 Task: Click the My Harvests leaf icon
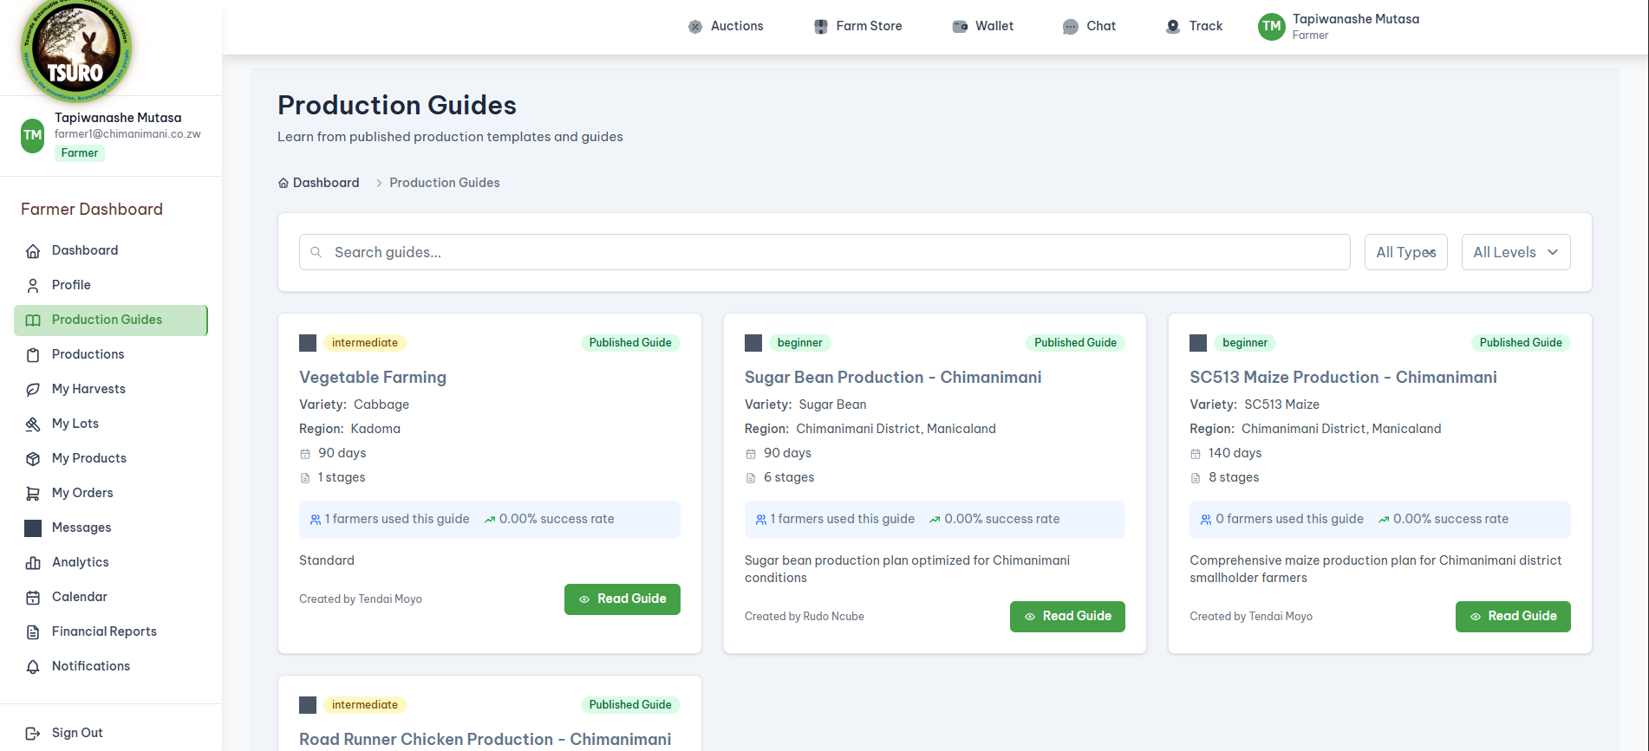click(x=33, y=390)
